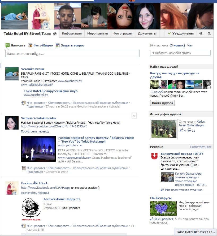Open http://www.facebook.com/FAHappy link in Decime's post
This screenshot has height=236, width=217.
point(46,188)
